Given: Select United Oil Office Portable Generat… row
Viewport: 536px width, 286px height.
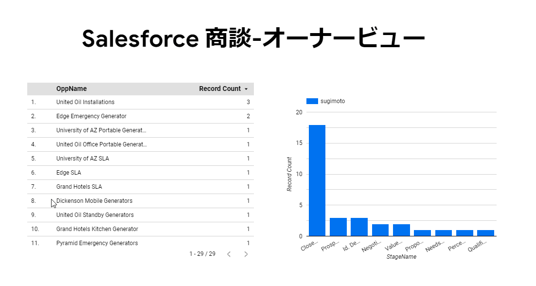Looking at the screenshot, I should 141,144.
